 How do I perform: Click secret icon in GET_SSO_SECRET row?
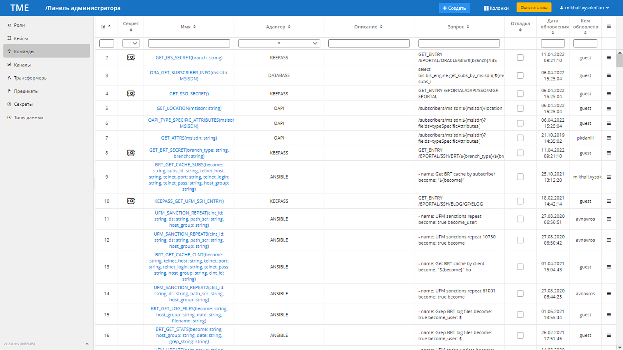pyautogui.click(x=131, y=94)
